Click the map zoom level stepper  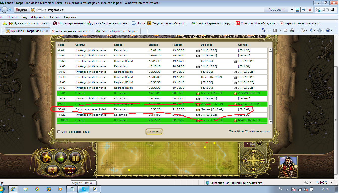pos(252,144)
